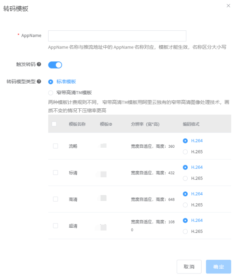The width and height of the screenshot is (239, 277).
Task: Close the 转码模板 dialog with X
Action: pyautogui.click(x=228, y=6)
